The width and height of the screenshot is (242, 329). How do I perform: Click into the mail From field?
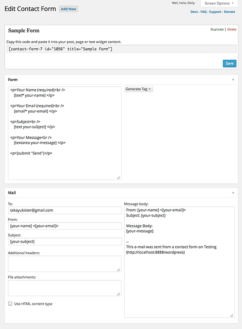pyautogui.click(x=65, y=226)
